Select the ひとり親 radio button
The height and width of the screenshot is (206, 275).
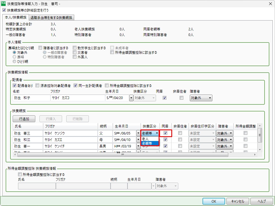coord(14,61)
